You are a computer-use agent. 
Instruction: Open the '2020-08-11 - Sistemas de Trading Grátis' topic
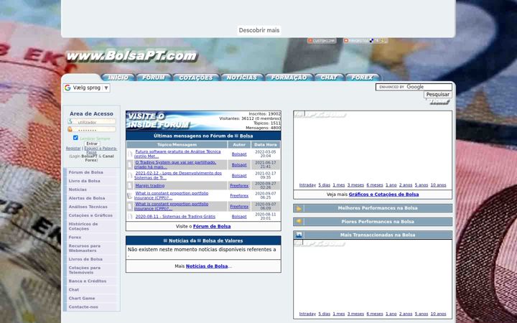coord(175,217)
